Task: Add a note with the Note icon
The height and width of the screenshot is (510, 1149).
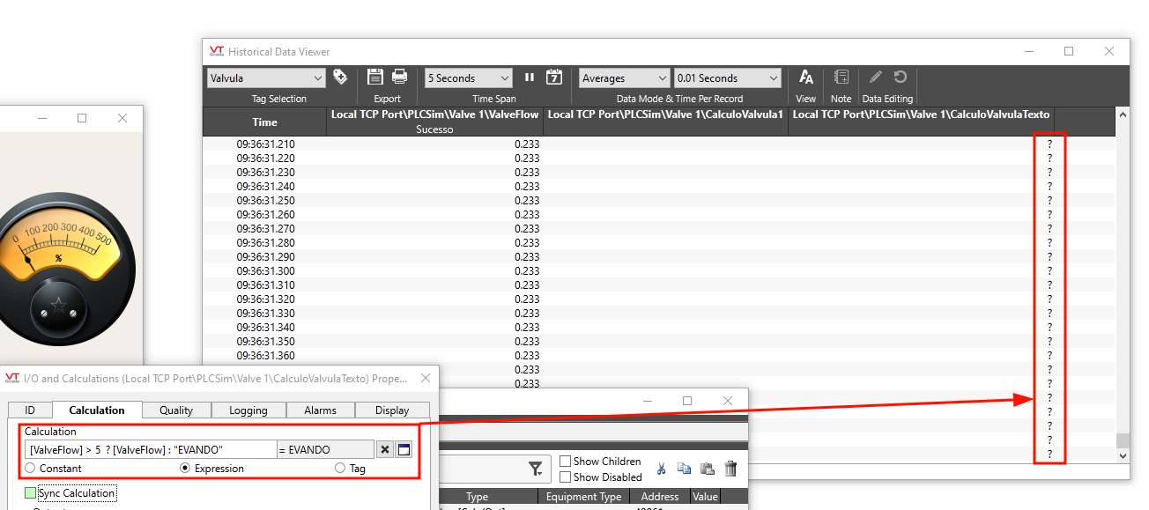Action: pos(841,78)
